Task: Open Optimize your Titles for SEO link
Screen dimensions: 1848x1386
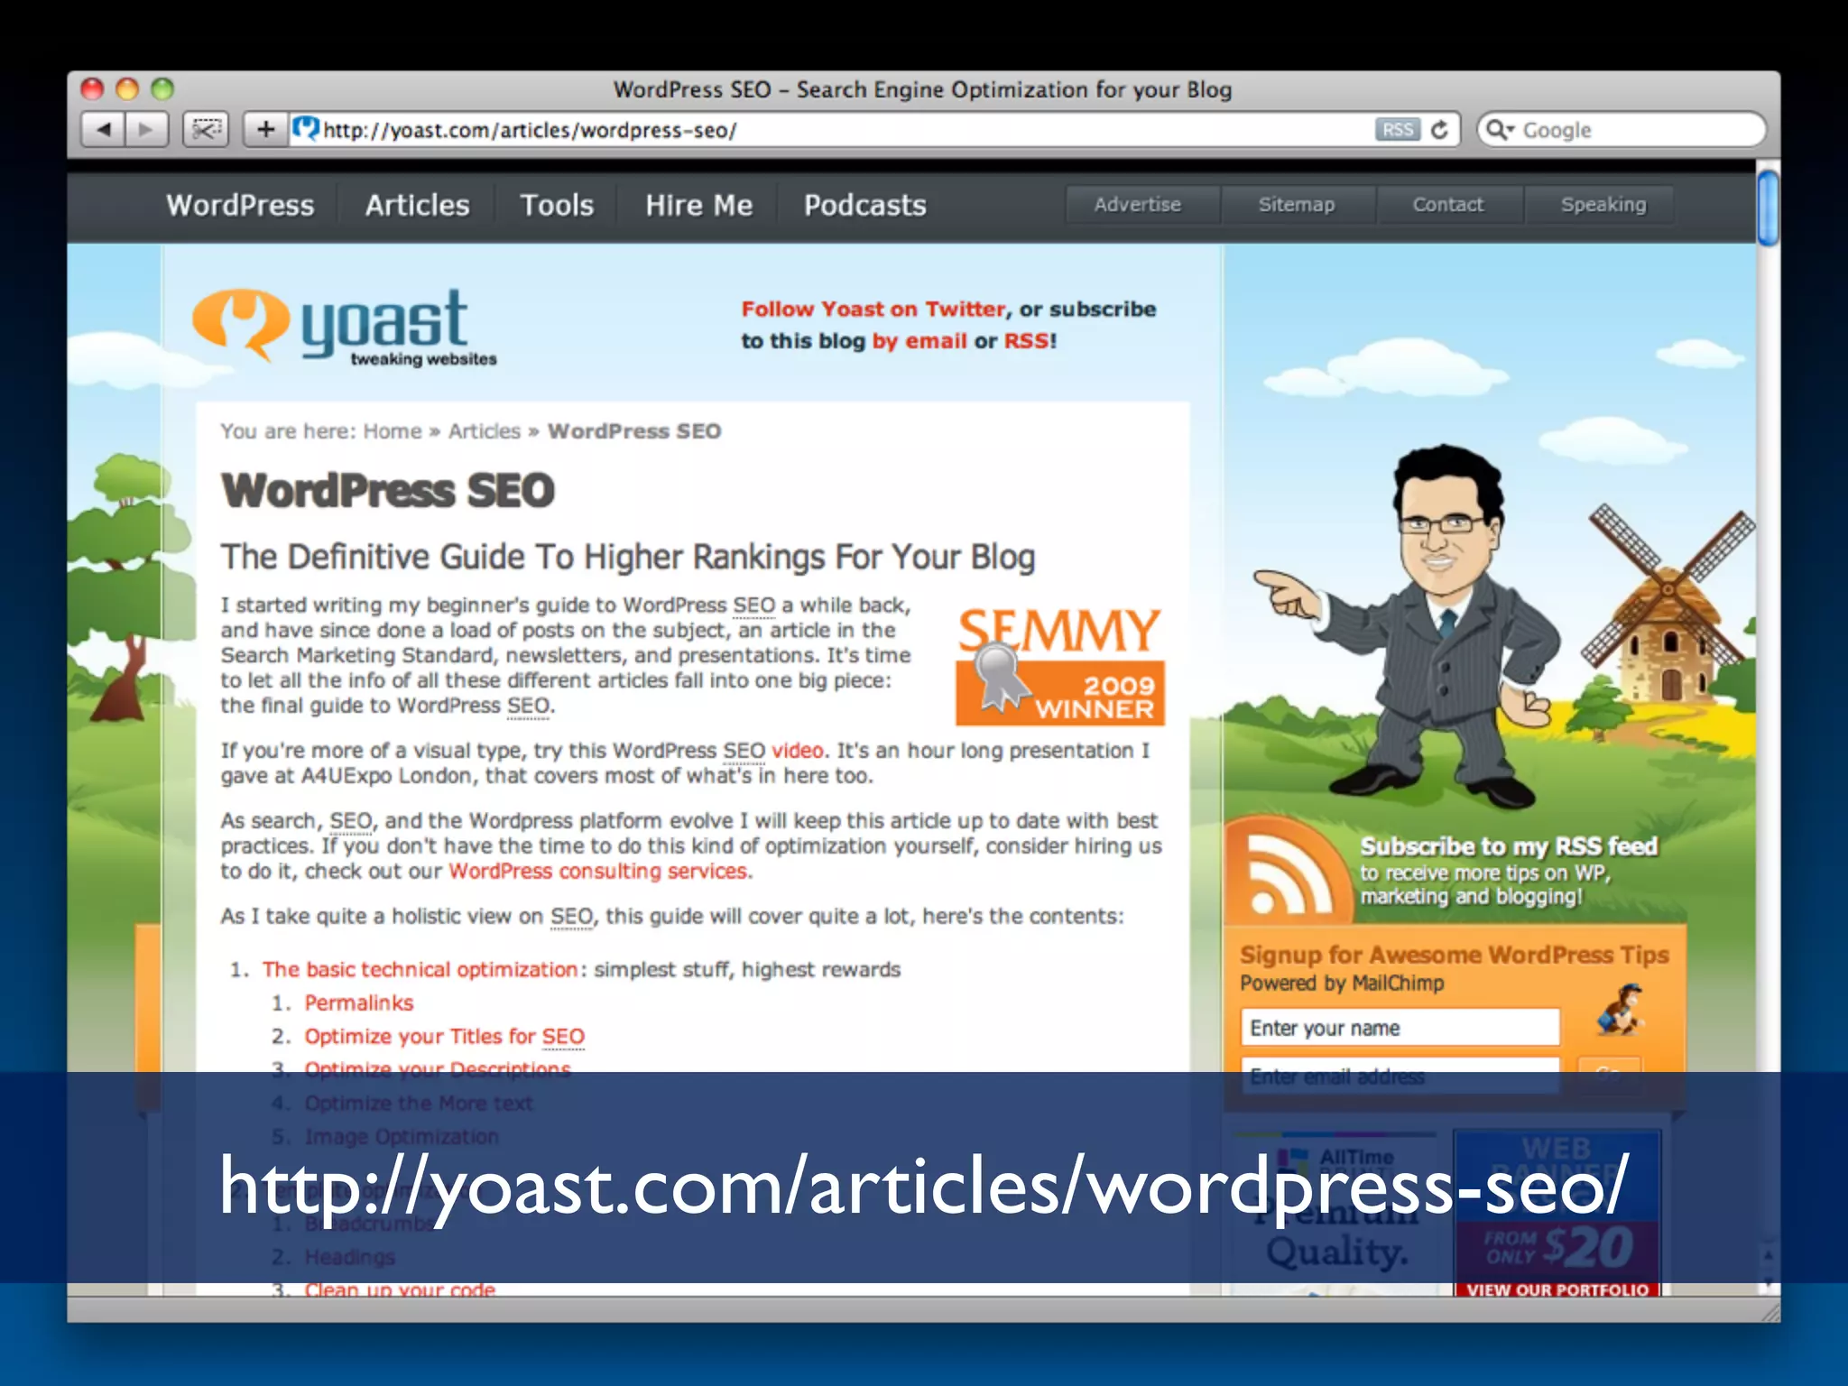Action: point(445,1037)
